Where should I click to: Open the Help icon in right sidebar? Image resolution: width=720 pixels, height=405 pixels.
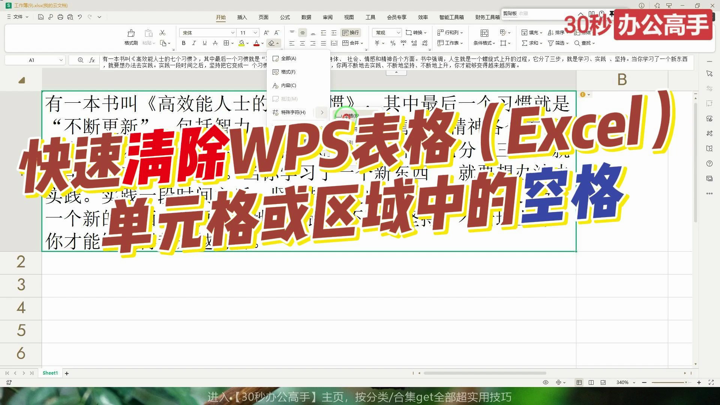pos(709,163)
